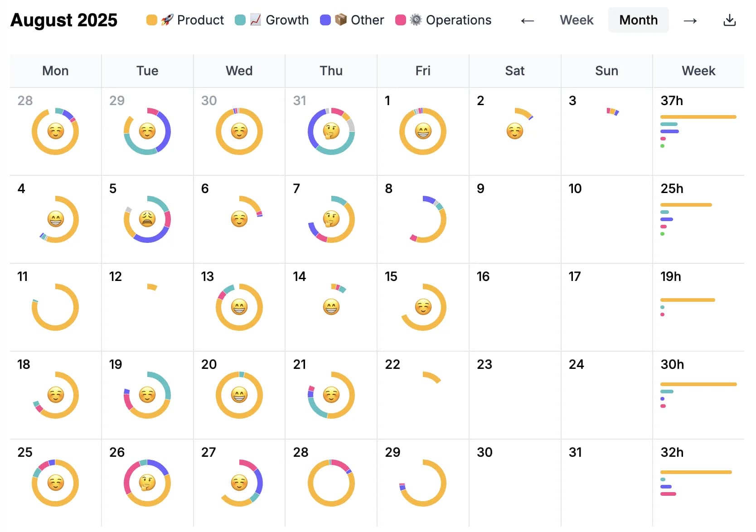This screenshot has height=532, width=756.
Task: Select the Month view tab
Action: [638, 20]
